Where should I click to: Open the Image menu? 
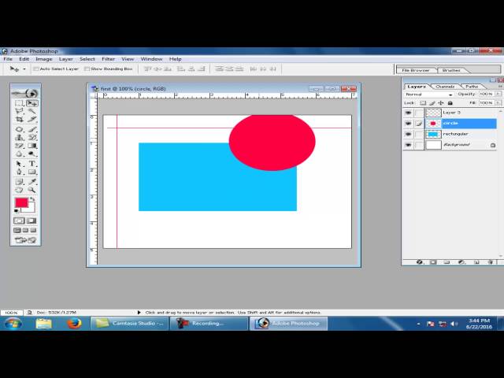coord(44,59)
